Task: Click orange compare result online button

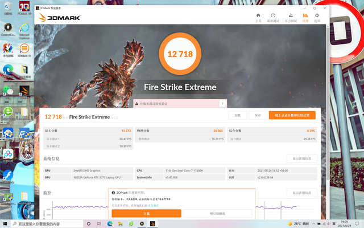Action: [x=292, y=115]
